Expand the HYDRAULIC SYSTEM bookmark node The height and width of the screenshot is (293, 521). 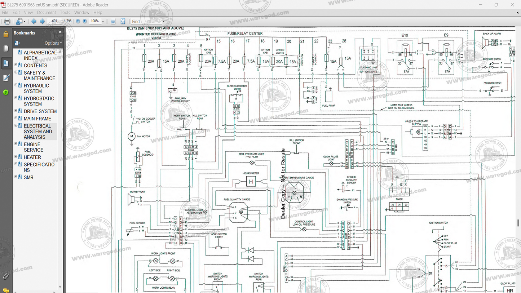[x=16, y=85]
